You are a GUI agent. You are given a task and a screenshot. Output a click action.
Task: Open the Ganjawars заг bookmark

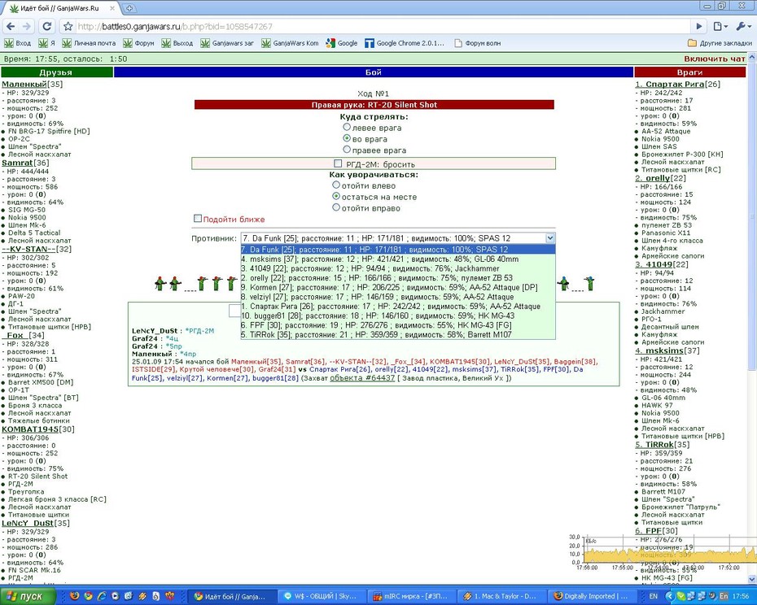click(227, 43)
